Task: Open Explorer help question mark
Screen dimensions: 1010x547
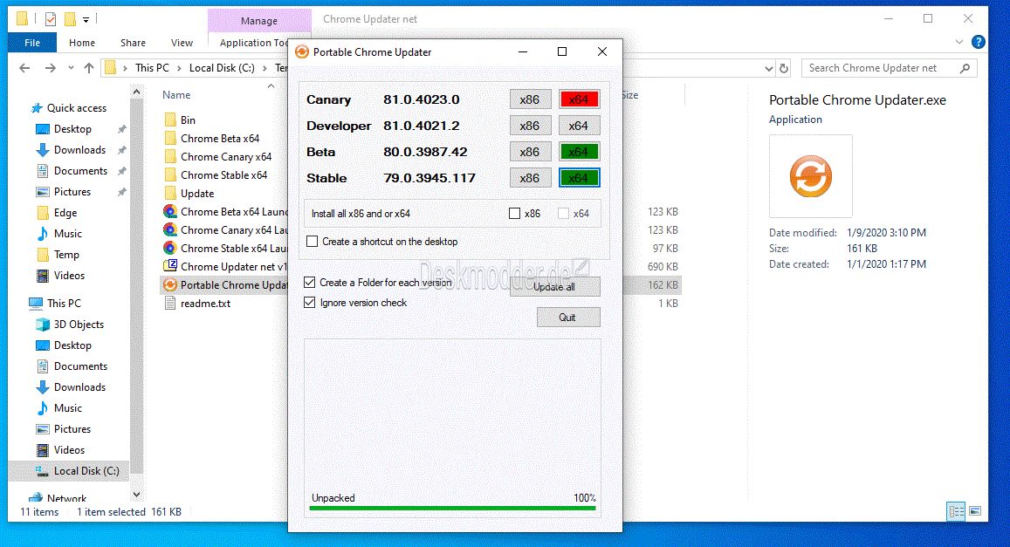Action: pos(978,43)
